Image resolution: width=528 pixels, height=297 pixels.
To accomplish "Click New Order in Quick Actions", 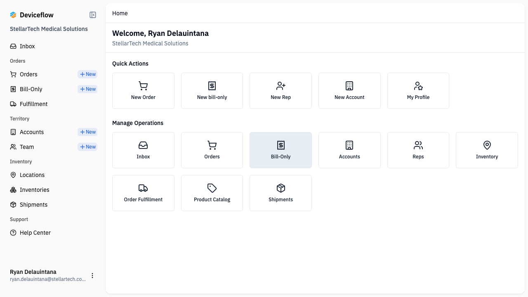I will coord(143,90).
